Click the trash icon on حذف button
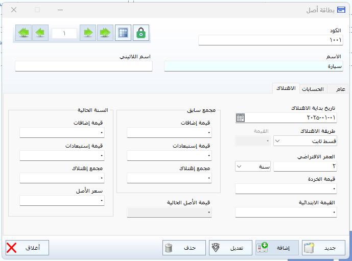This screenshot has height=261, width=352. click(169, 248)
